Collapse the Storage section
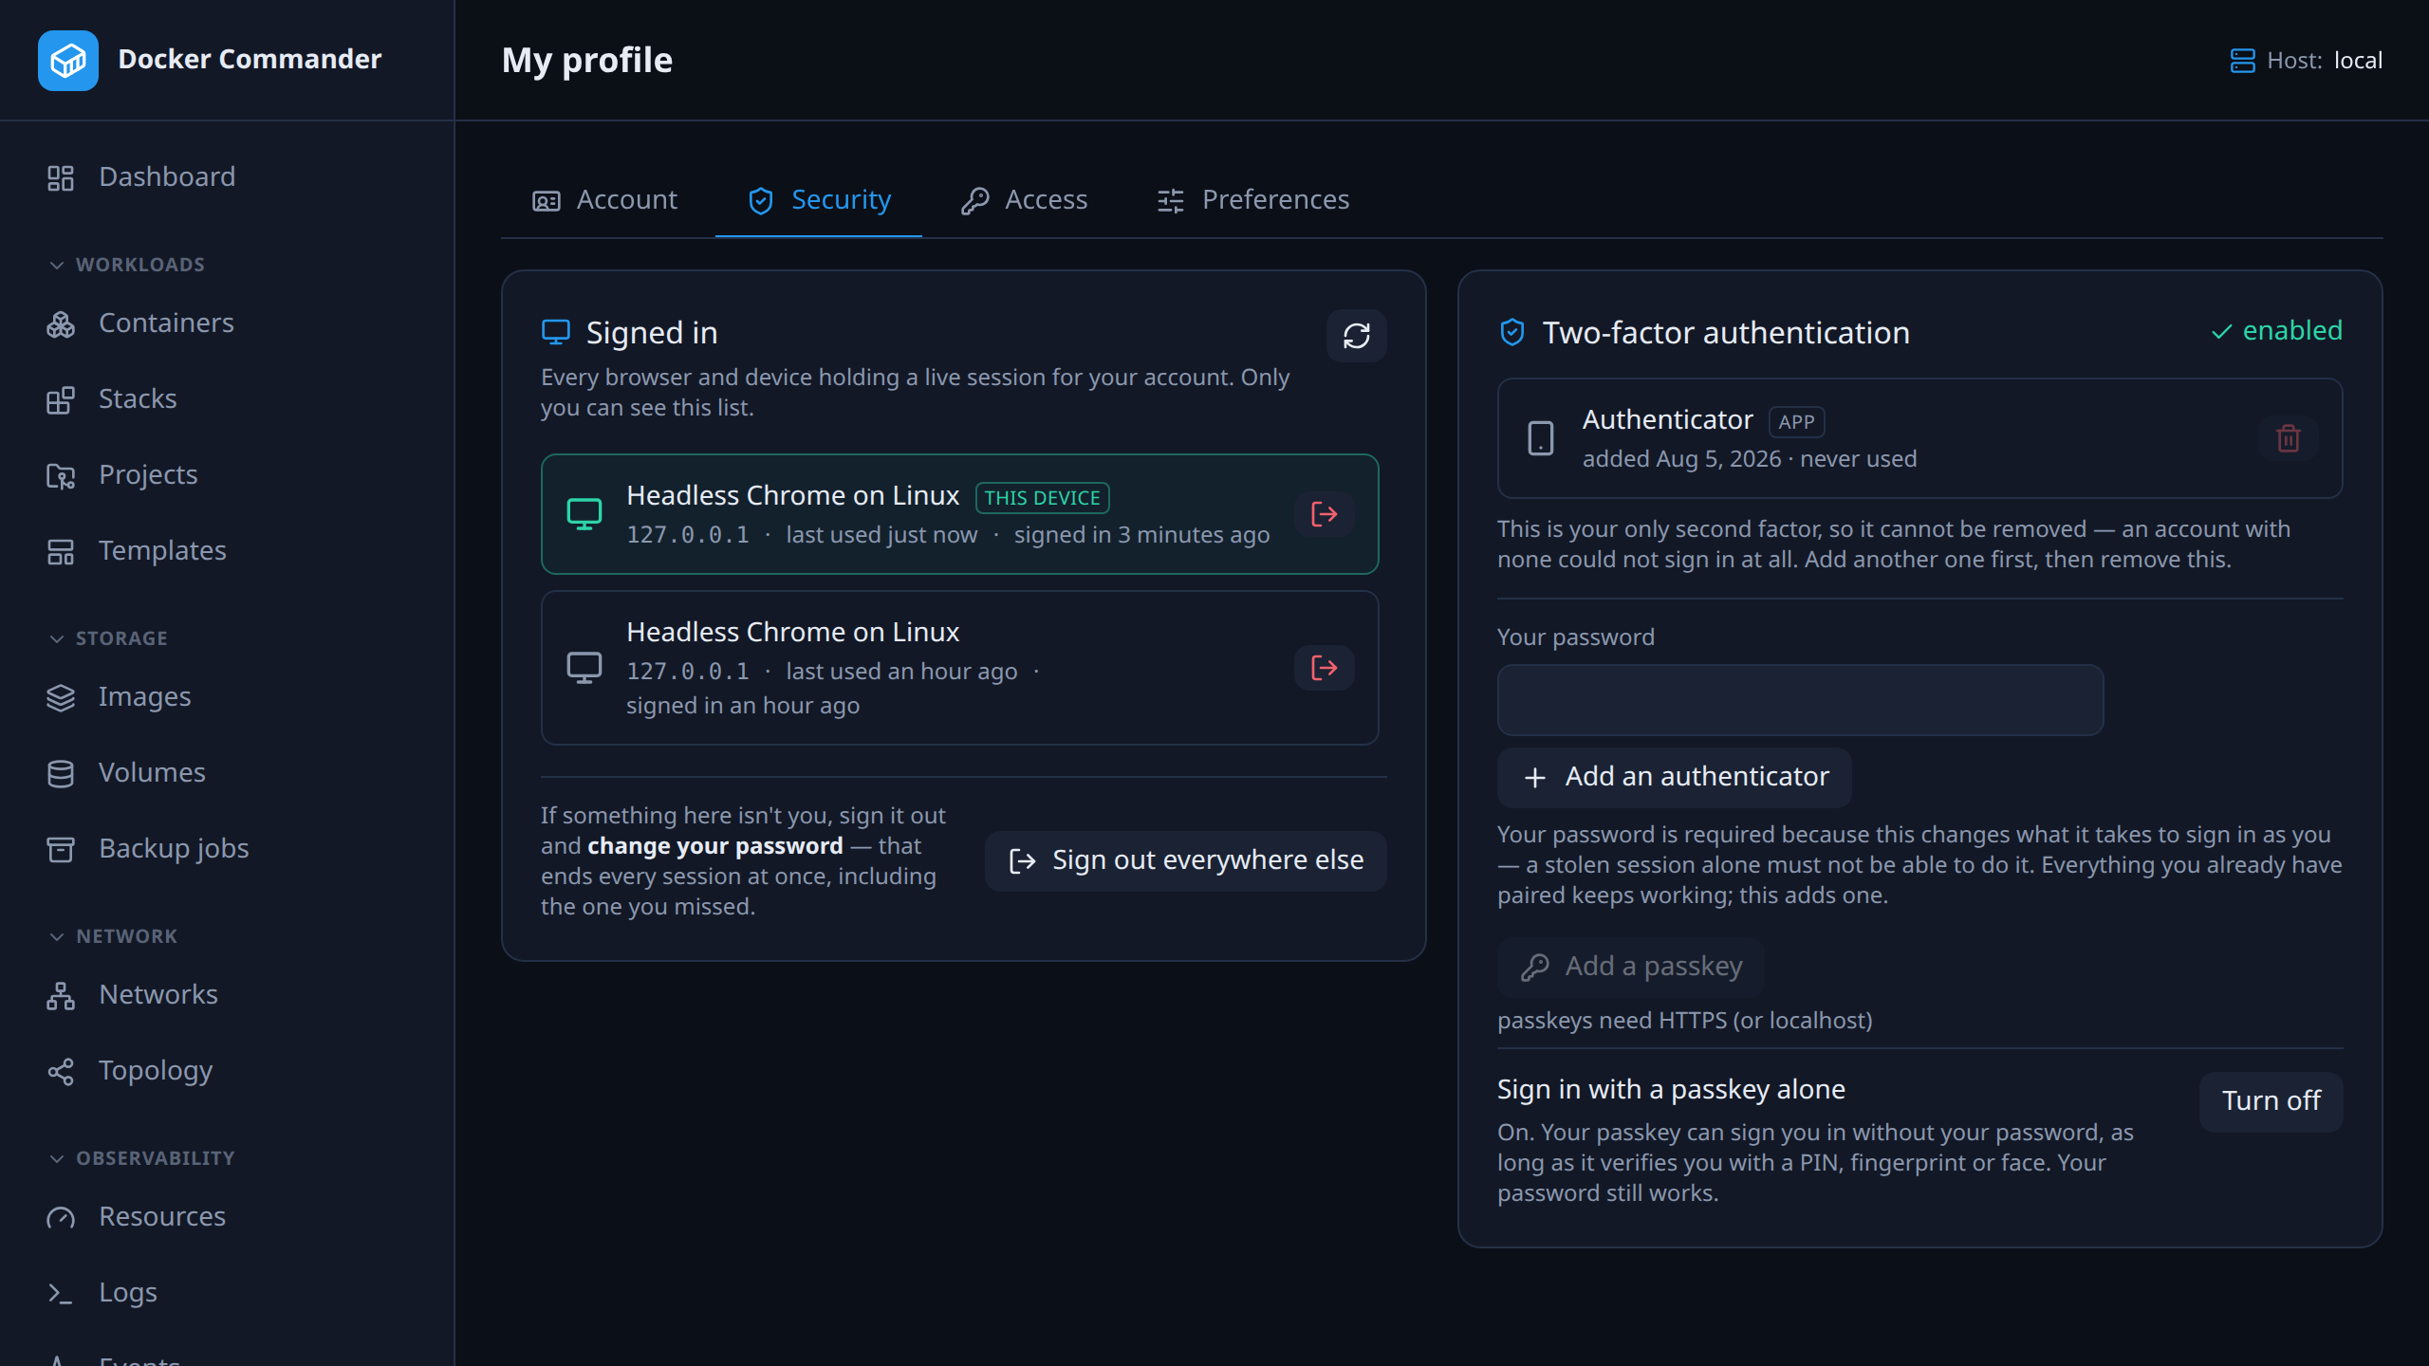Viewport: 2429px width, 1366px height. click(108, 638)
